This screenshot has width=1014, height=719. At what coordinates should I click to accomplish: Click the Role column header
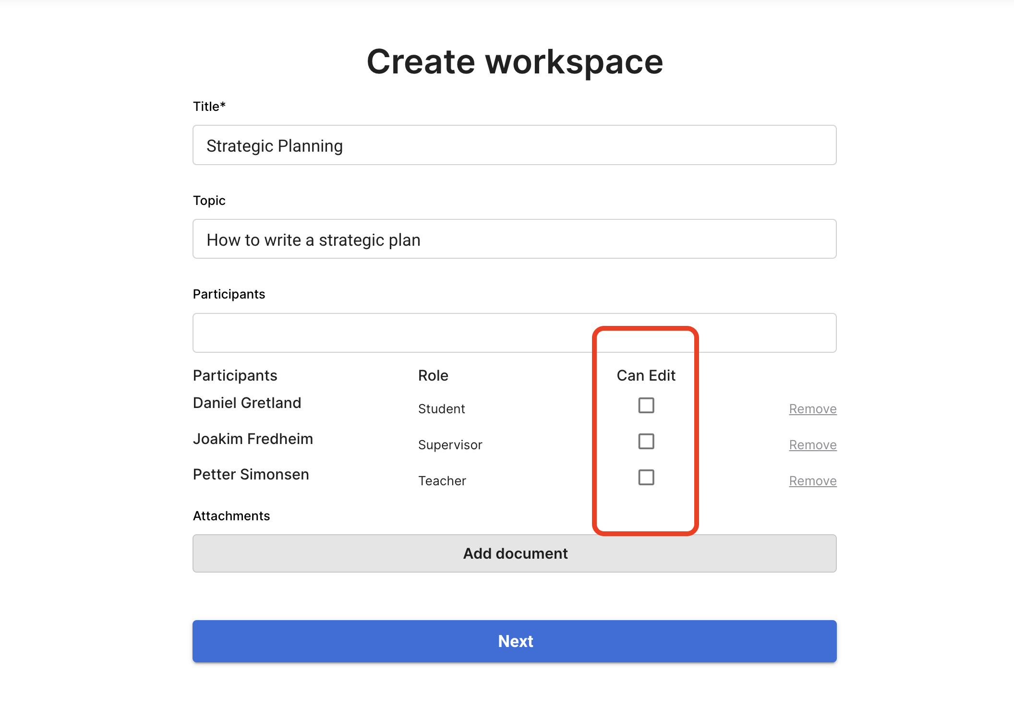433,375
